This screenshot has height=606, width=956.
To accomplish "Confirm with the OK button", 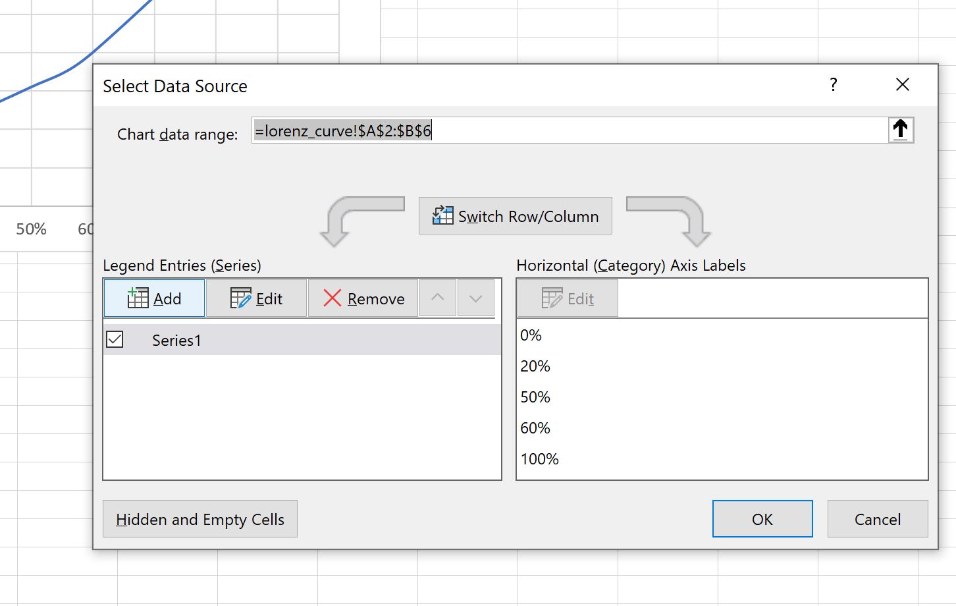I will tap(762, 519).
